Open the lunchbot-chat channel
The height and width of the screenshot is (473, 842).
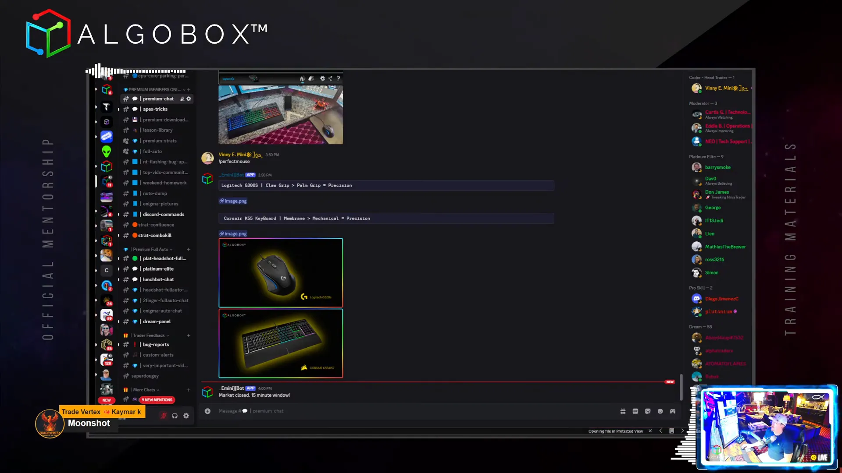click(157, 279)
